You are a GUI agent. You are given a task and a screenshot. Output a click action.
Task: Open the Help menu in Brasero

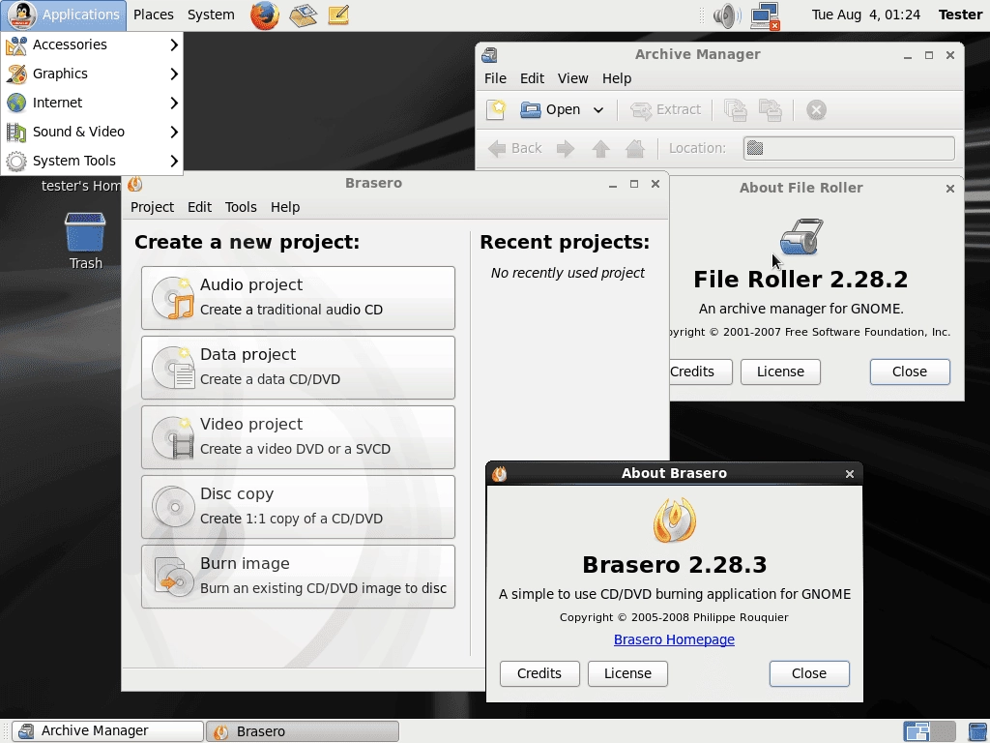285,207
